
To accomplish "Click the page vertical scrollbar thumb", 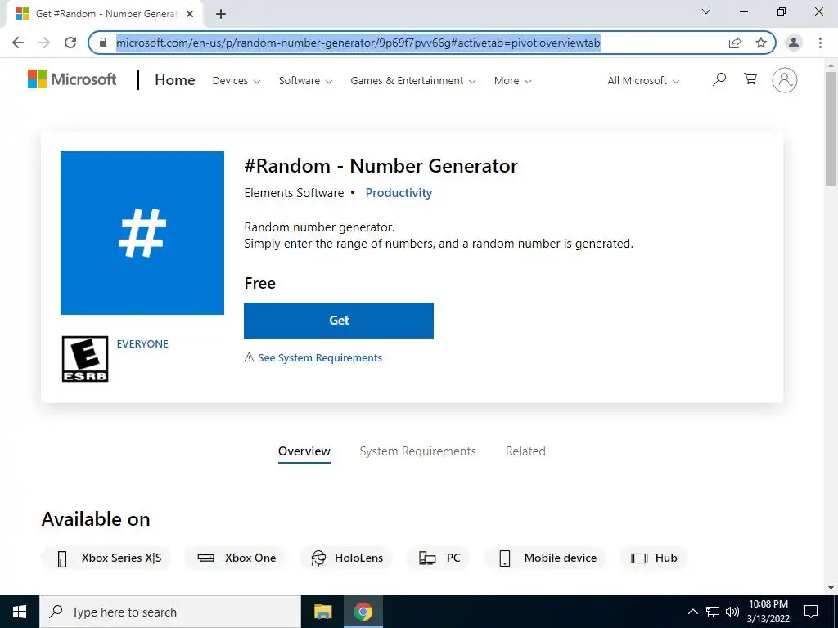I will click(831, 128).
